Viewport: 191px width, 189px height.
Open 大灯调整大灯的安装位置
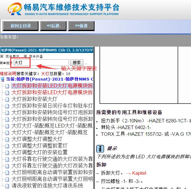(x=39, y=152)
